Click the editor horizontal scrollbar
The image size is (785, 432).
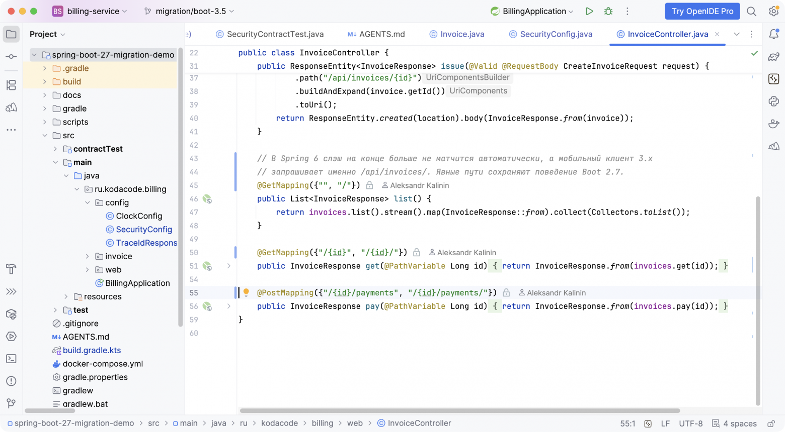pos(460,411)
